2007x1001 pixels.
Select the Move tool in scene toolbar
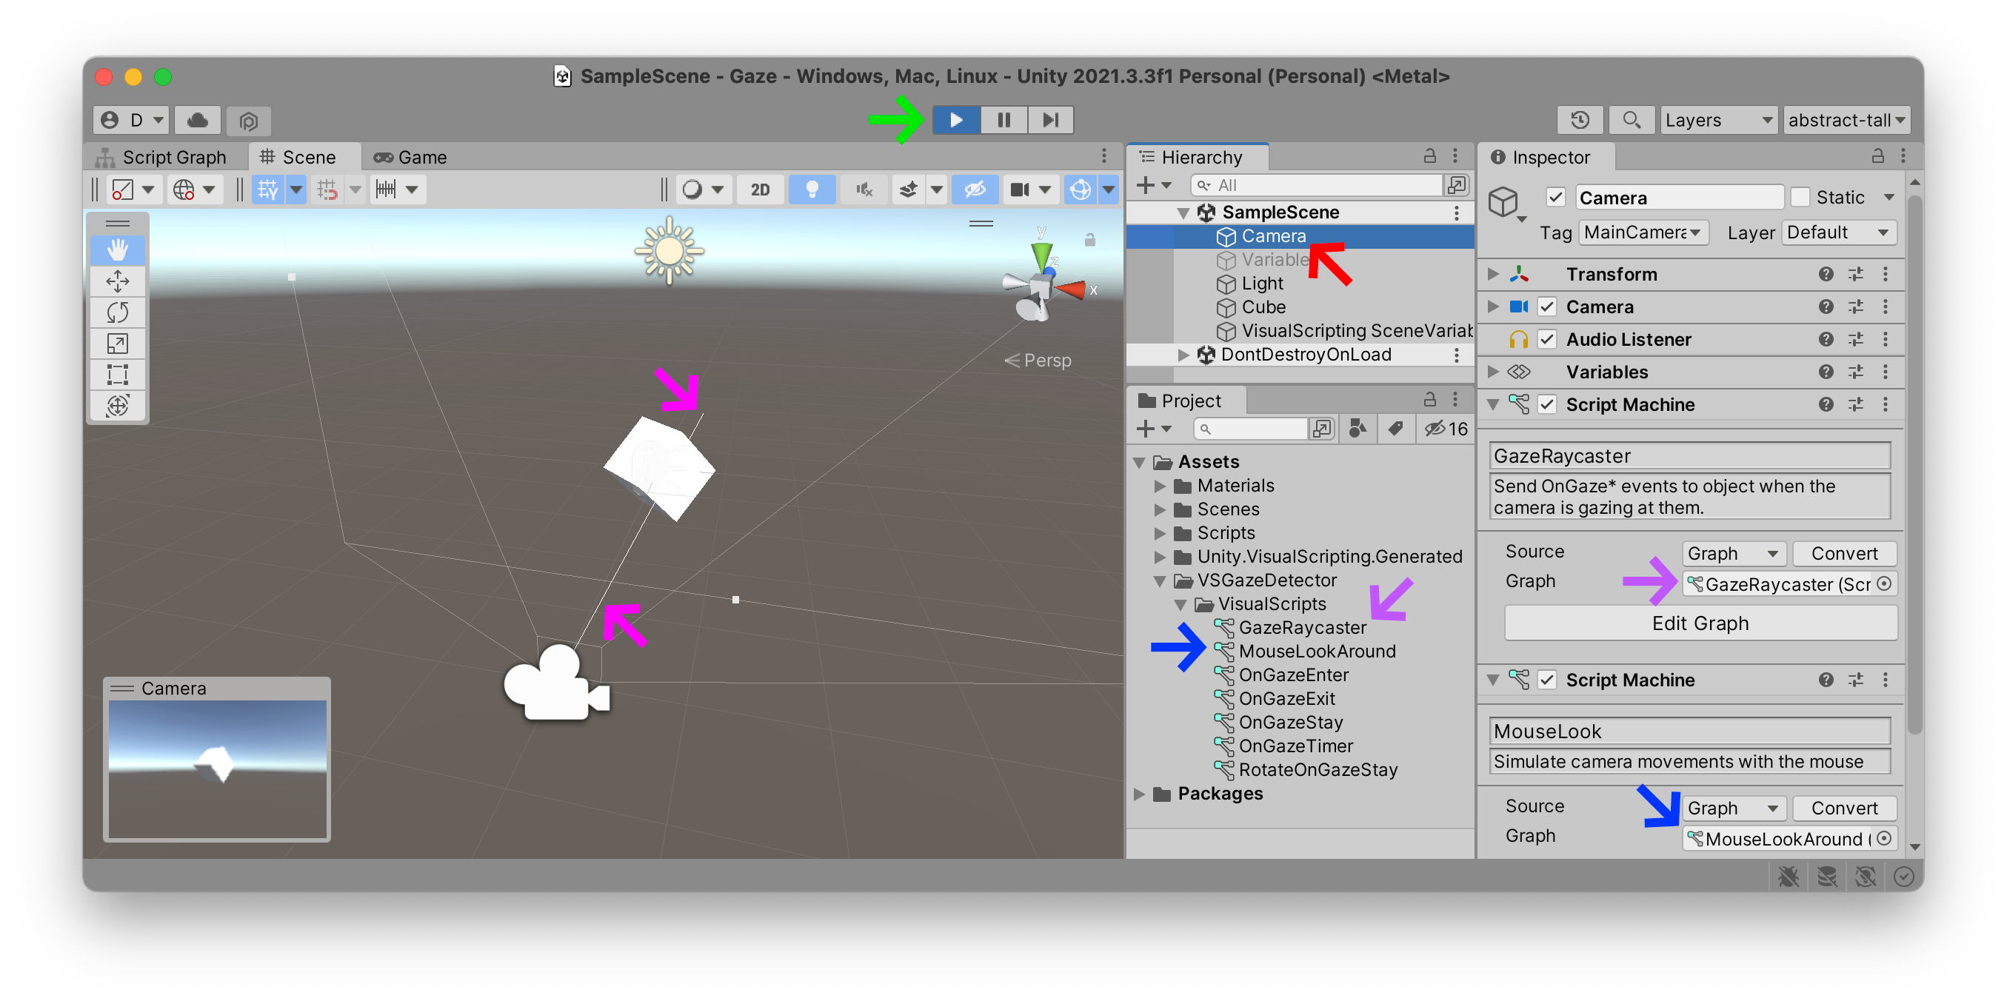point(118,281)
